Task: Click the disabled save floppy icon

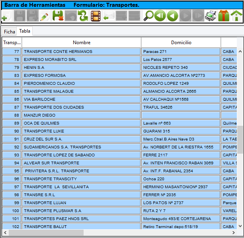Action: (20, 16)
